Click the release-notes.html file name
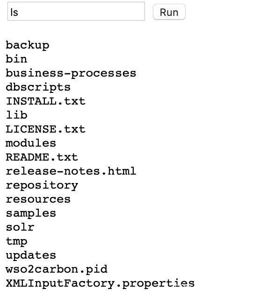 tap(71, 171)
